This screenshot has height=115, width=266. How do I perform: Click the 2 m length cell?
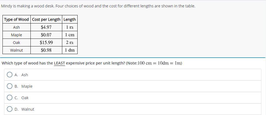[70, 43]
